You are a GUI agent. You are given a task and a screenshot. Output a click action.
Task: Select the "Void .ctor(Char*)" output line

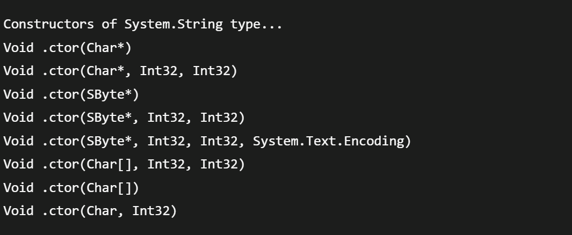tap(68, 48)
